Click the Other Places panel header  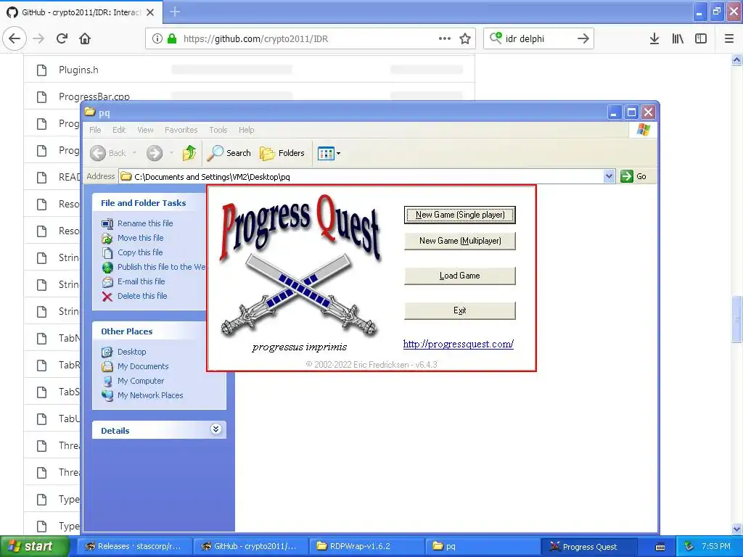pyautogui.click(x=126, y=331)
